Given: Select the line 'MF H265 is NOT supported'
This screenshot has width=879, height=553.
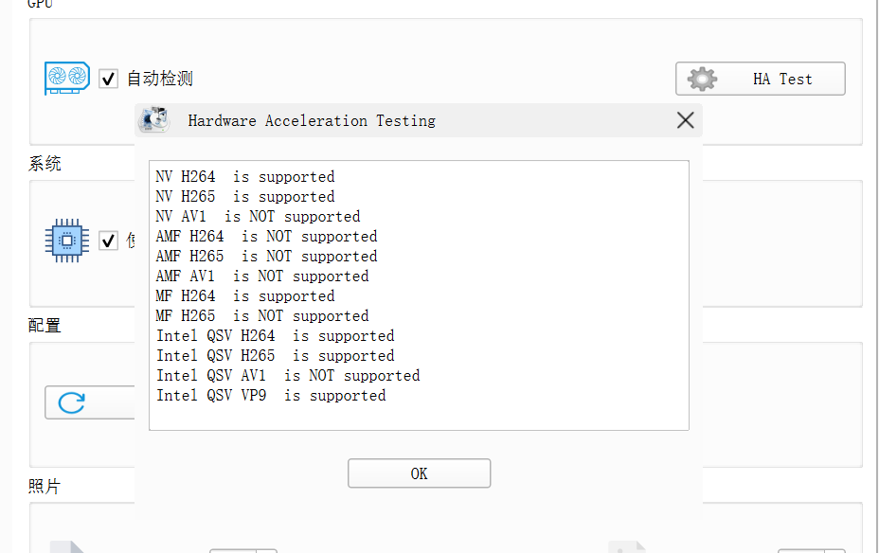Looking at the screenshot, I should pos(262,316).
